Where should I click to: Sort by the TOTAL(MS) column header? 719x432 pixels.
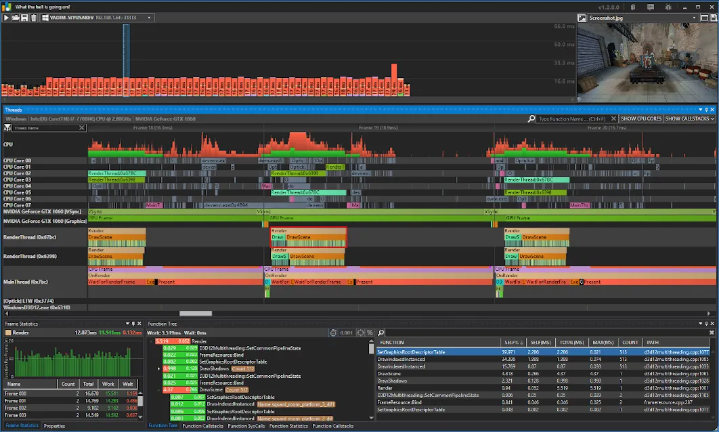coord(573,342)
